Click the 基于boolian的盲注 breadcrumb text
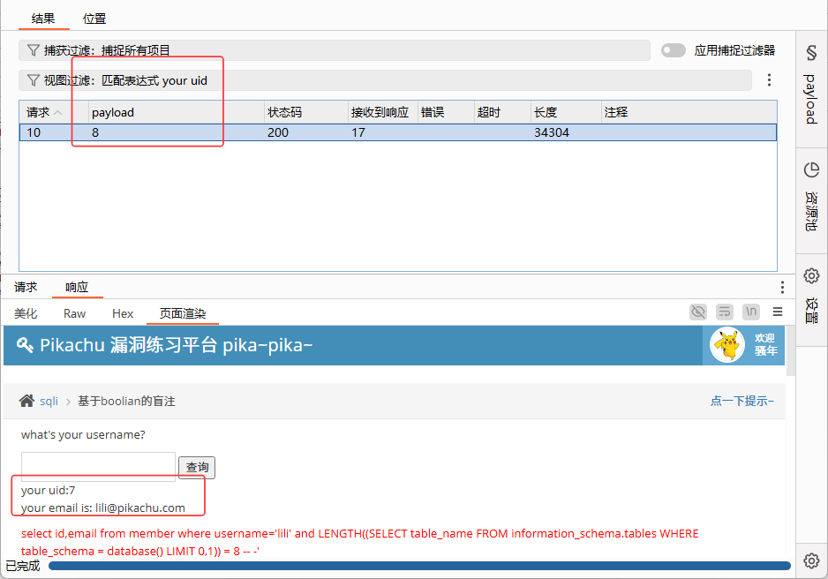The image size is (828, 579). coord(126,401)
